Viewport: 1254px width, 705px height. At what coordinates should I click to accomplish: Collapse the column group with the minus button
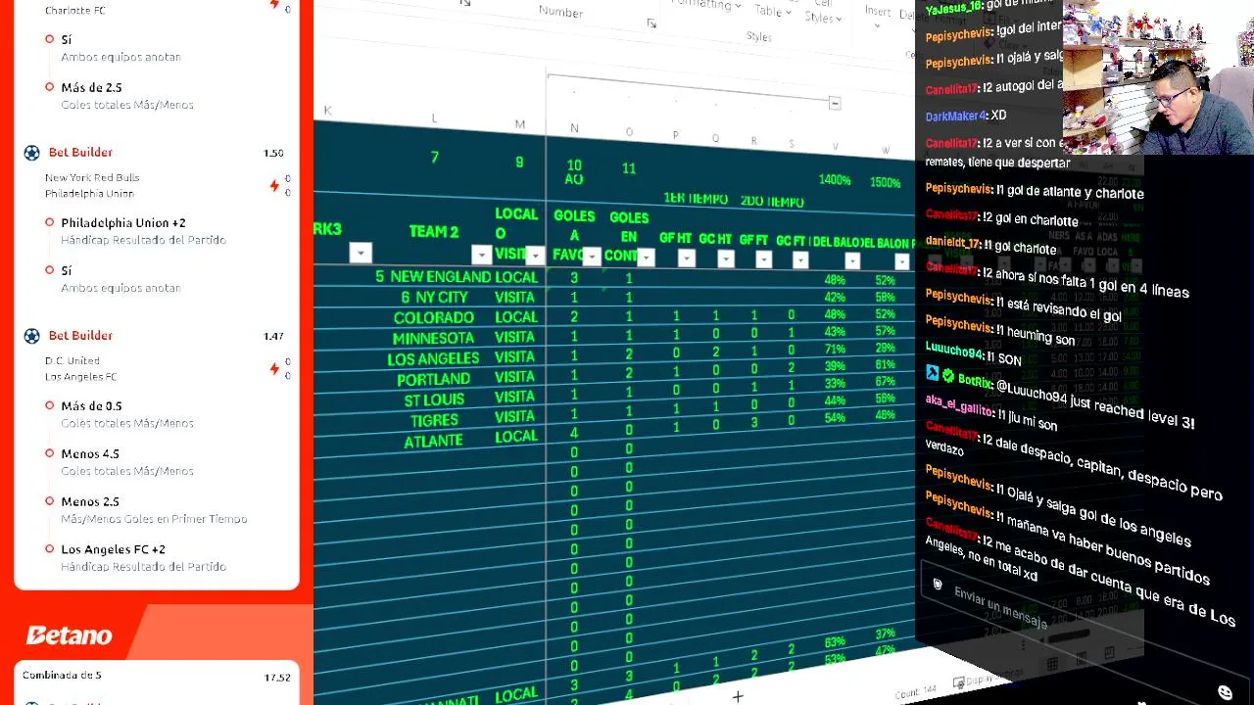(835, 103)
